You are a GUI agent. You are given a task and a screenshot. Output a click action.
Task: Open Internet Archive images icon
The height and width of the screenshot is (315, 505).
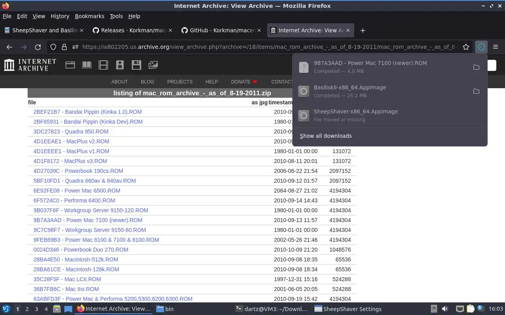(x=153, y=65)
